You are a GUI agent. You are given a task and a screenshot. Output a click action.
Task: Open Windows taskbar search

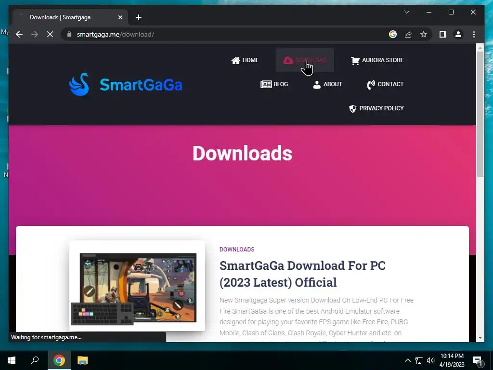[35, 360]
